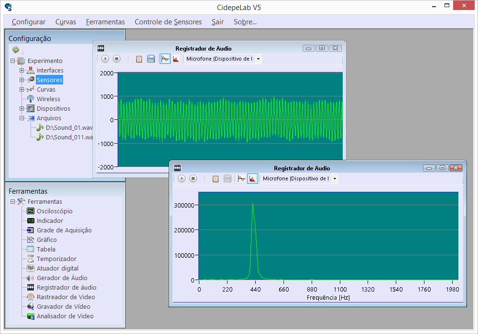Click Wireless antenna icon
478x334 pixels.
click(x=31, y=99)
